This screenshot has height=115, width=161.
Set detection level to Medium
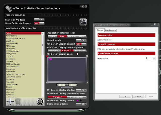click(72, 36)
